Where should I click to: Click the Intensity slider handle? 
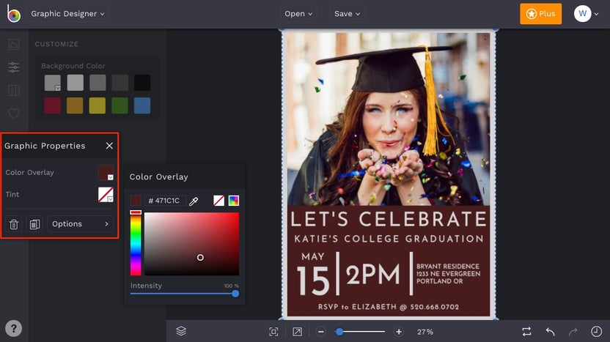[x=235, y=294]
